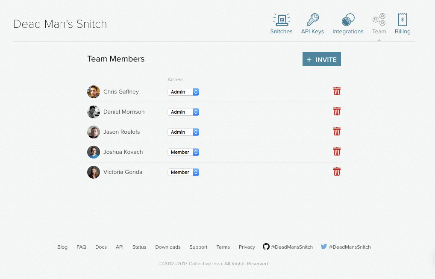The image size is (435, 279).
Task: Change Joshua Kovach's Member dropdown
Action: click(x=183, y=152)
